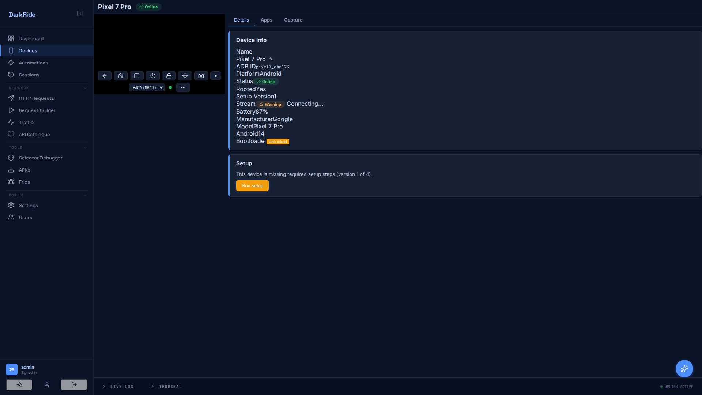Collapse the Config section

[x=85, y=195]
